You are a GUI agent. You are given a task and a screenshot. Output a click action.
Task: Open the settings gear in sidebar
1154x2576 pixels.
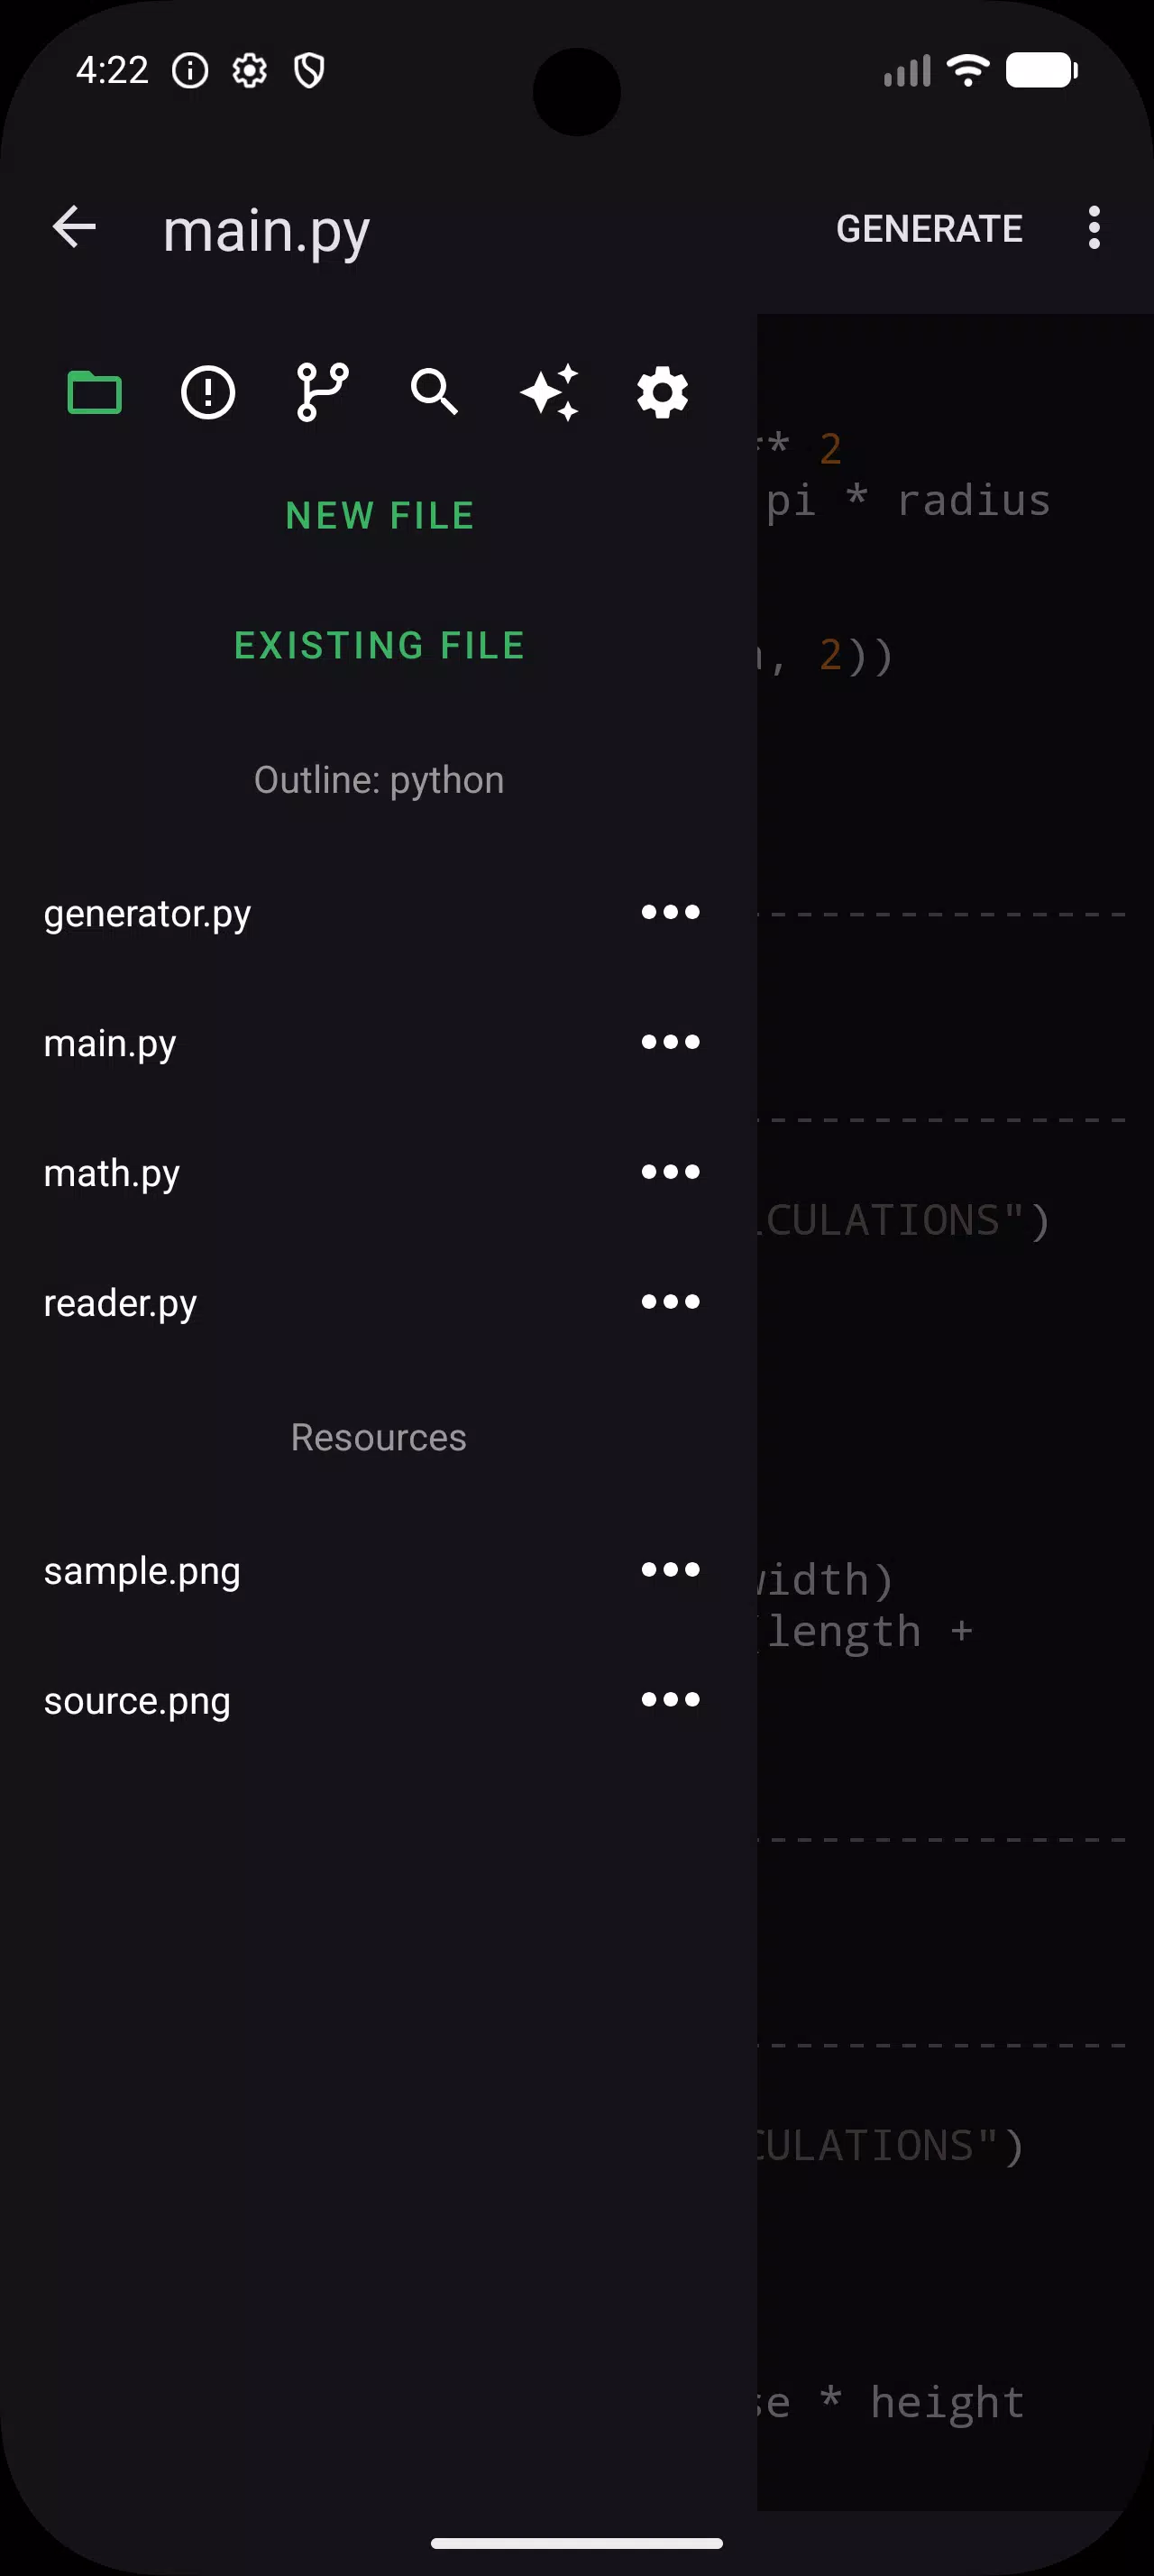(x=663, y=392)
